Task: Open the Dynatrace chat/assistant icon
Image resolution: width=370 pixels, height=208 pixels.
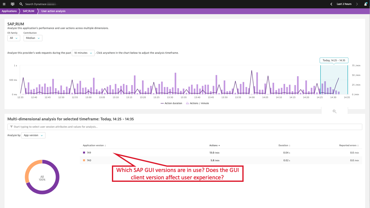Action: point(13,4)
